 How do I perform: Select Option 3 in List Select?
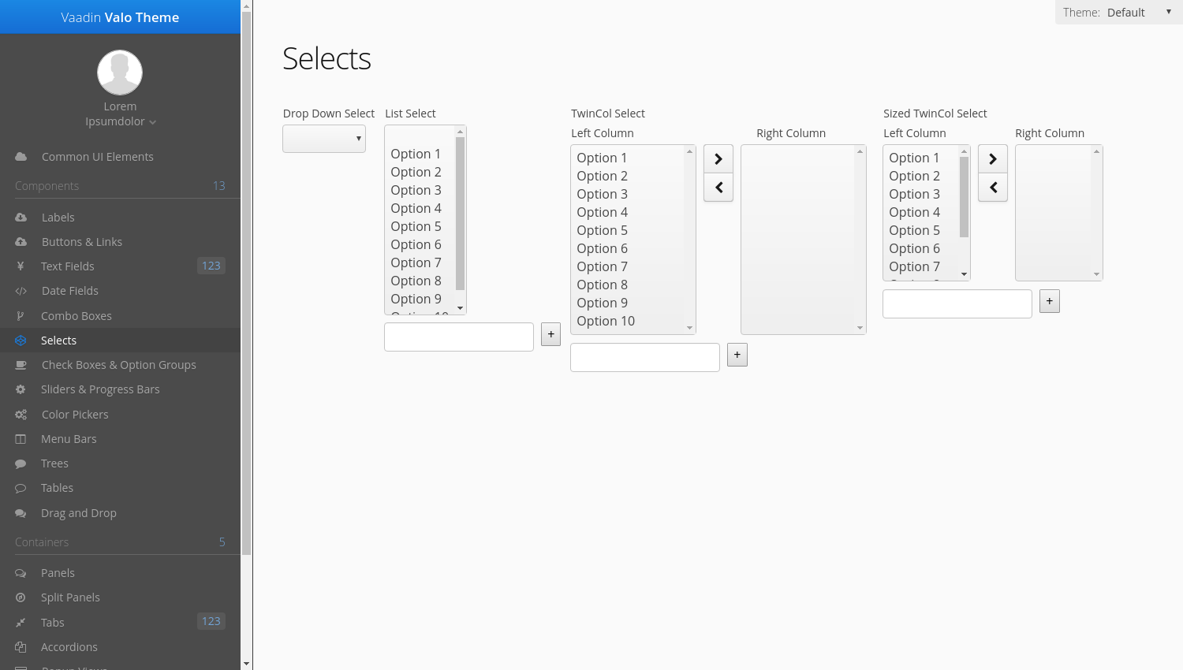pos(416,190)
